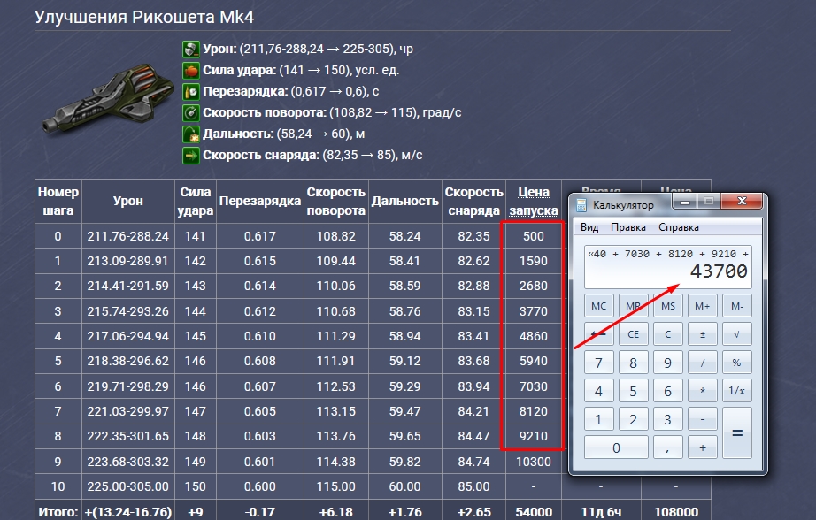Click the multiply button on calculator

click(x=702, y=391)
